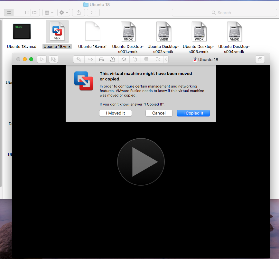The height and width of the screenshot is (259, 279).
Task: Click the printer device toolbar icon
Action: point(146,59)
